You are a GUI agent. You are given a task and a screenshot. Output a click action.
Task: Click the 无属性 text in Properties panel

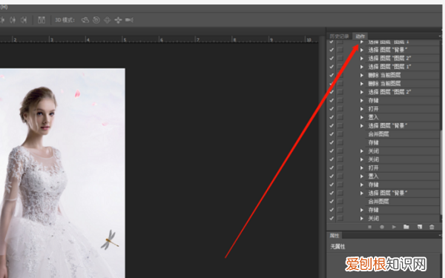pyautogui.click(x=337, y=247)
